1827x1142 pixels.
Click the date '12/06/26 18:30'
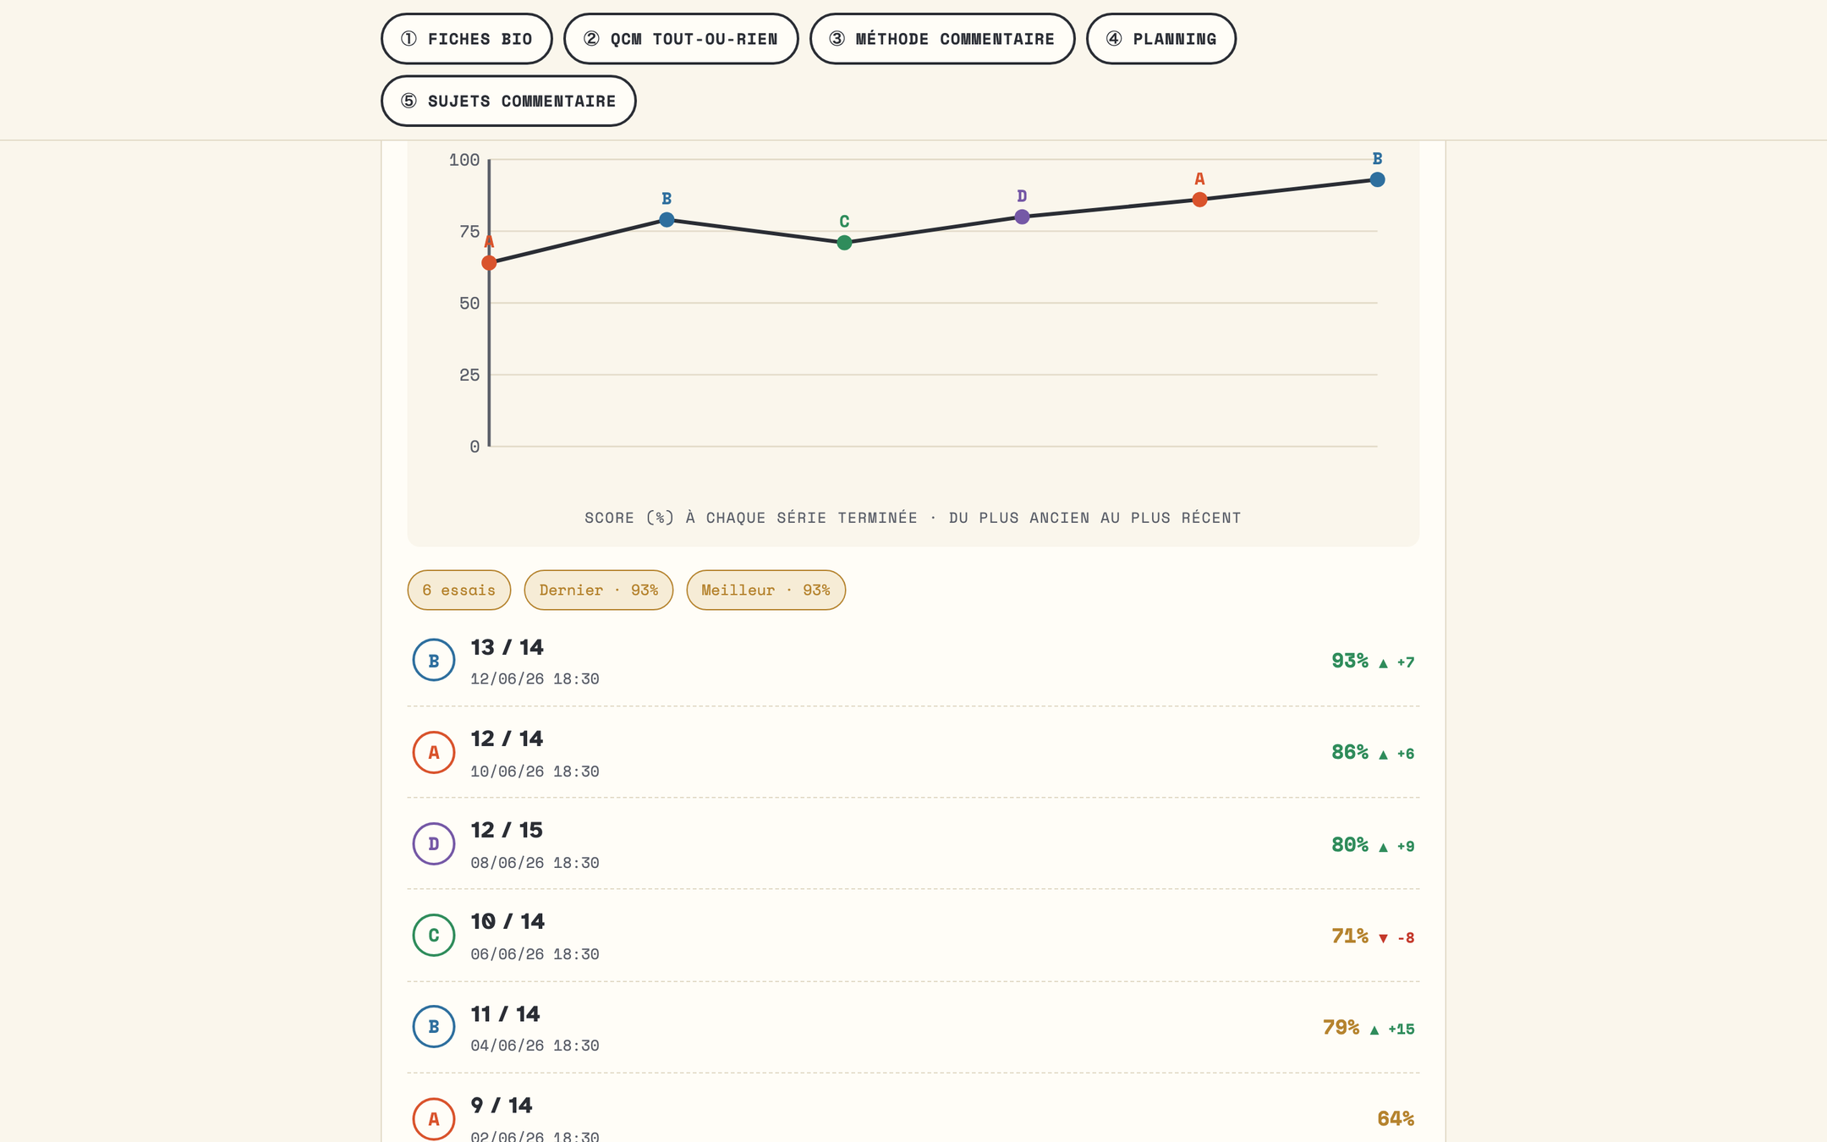tap(535, 679)
